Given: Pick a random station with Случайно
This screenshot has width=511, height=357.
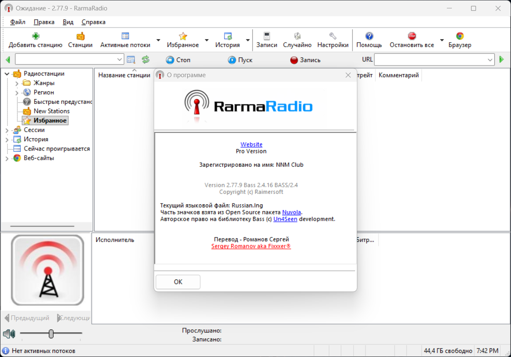Looking at the screenshot, I should pyautogui.click(x=297, y=40).
